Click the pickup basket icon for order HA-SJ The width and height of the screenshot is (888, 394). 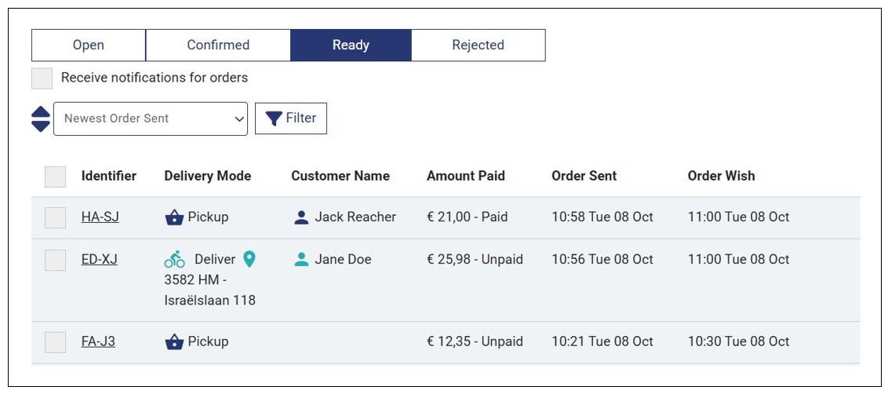click(x=174, y=217)
